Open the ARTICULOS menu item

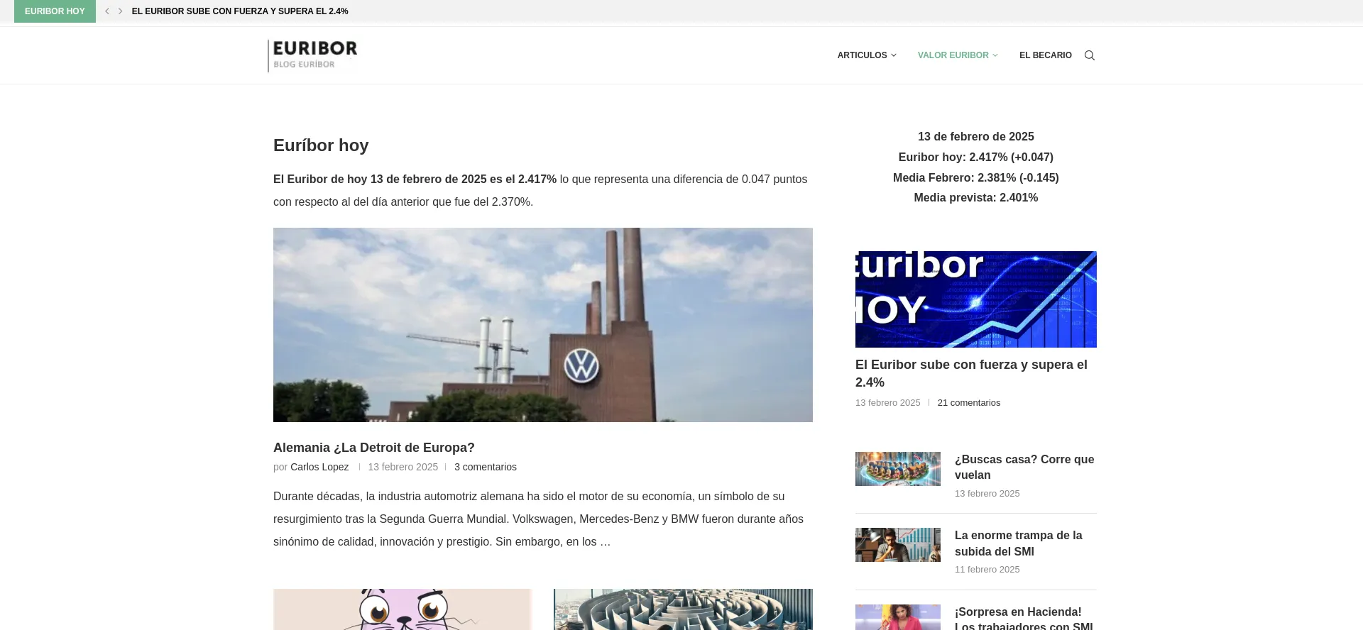point(862,55)
